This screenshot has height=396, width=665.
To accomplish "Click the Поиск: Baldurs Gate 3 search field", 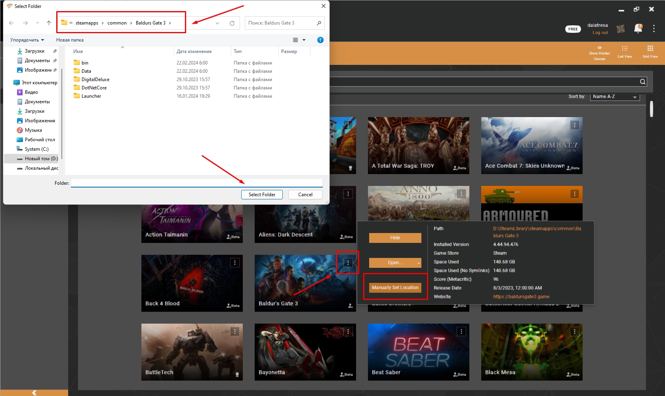I will [x=281, y=23].
